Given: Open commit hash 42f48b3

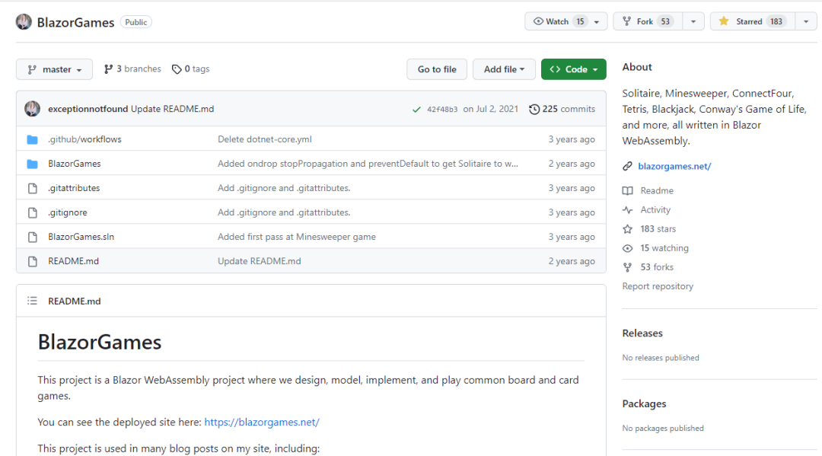Looking at the screenshot, I should tap(442, 109).
